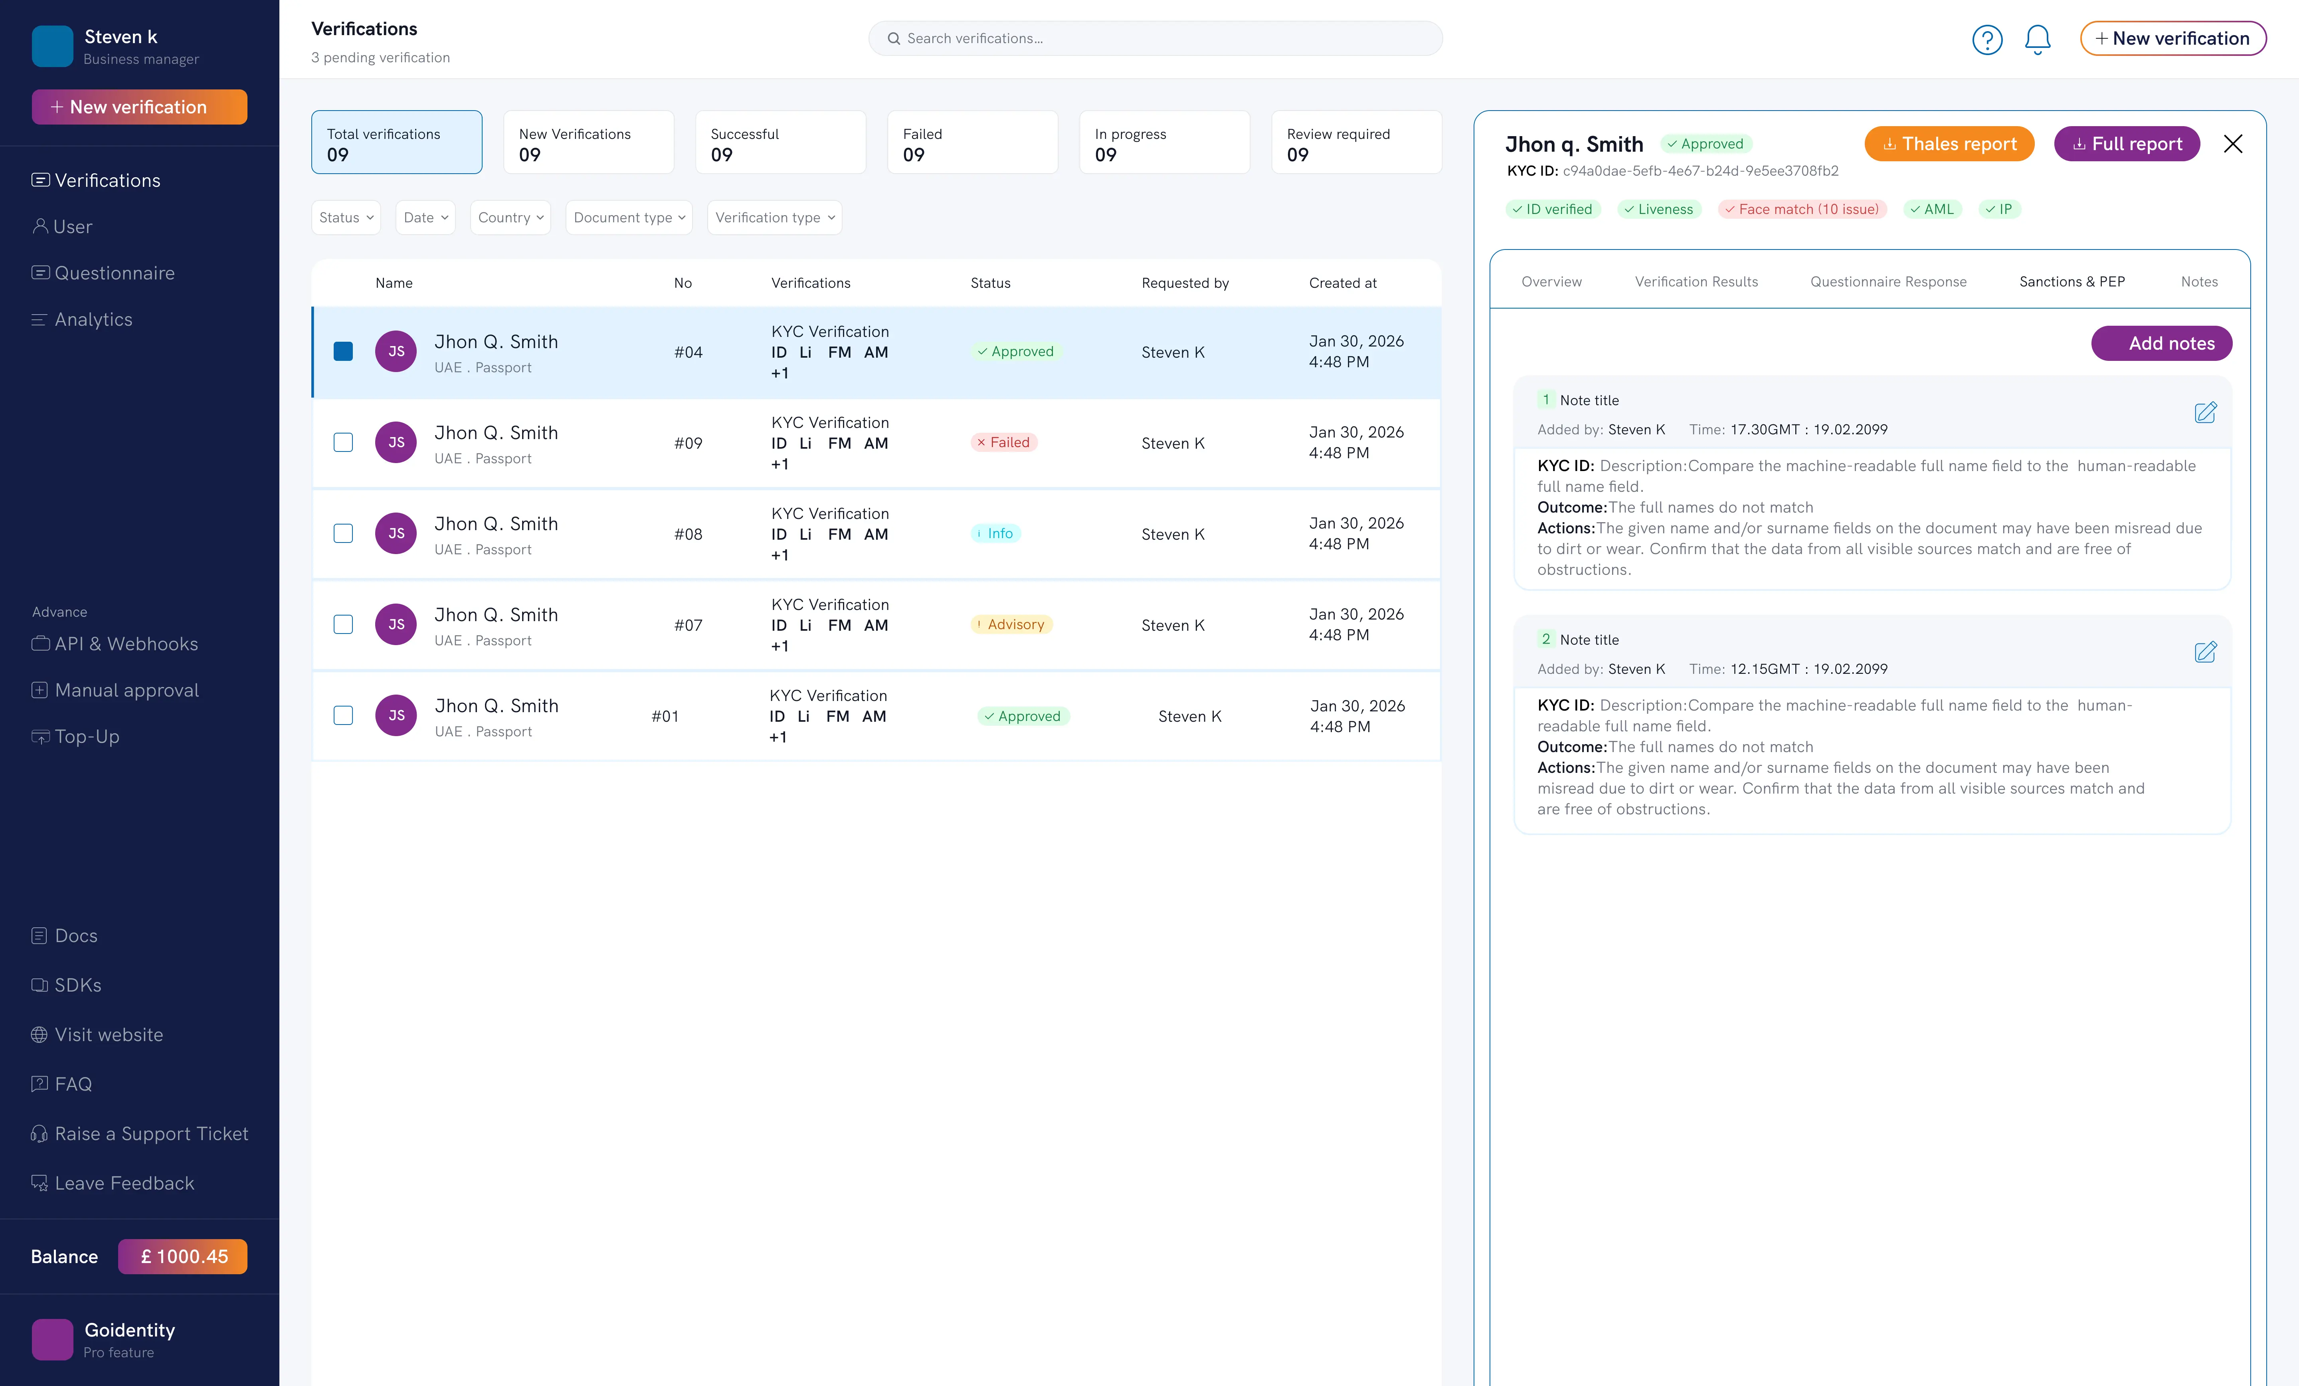This screenshot has height=1386, width=2299.
Task: Click the JS avatar in row #09
Action: coord(396,442)
